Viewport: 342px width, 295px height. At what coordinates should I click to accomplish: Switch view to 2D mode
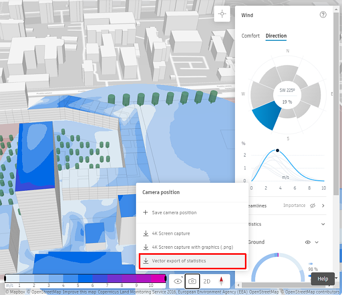[x=207, y=281]
